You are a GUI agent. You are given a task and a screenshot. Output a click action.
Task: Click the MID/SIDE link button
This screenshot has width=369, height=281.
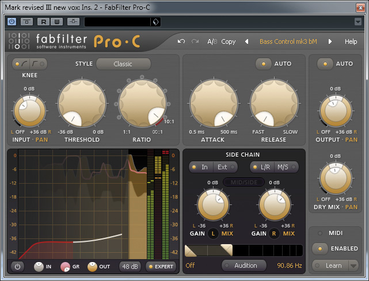pyautogui.click(x=244, y=182)
